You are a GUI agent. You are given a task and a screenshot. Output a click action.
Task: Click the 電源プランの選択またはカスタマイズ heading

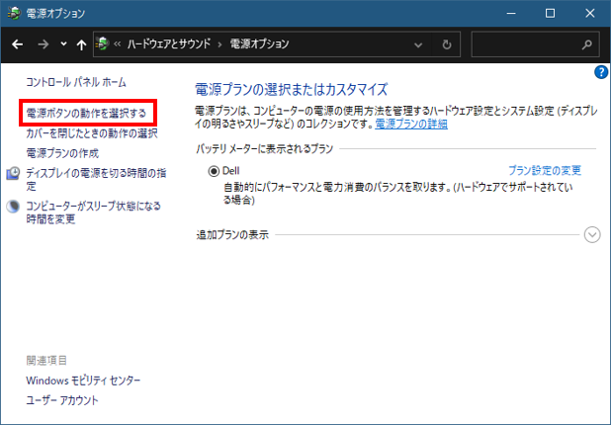point(291,89)
